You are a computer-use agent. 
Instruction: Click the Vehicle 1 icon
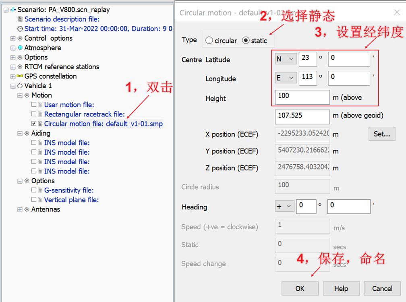point(20,86)
